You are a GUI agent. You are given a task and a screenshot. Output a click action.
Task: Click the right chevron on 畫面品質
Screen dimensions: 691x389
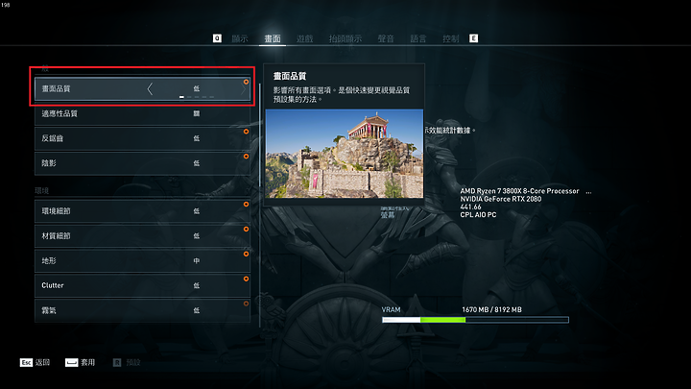point(243,88)
